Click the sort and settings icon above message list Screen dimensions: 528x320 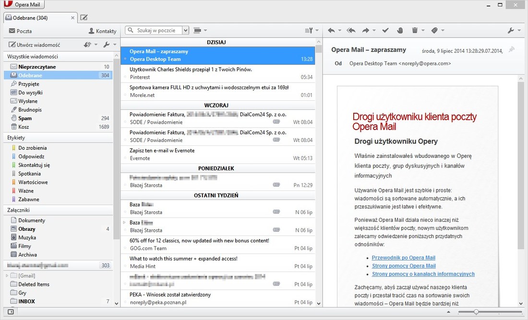tap(309, 30)
